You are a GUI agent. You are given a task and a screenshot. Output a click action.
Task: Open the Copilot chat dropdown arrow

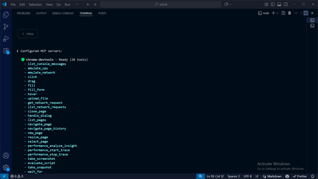231,4
